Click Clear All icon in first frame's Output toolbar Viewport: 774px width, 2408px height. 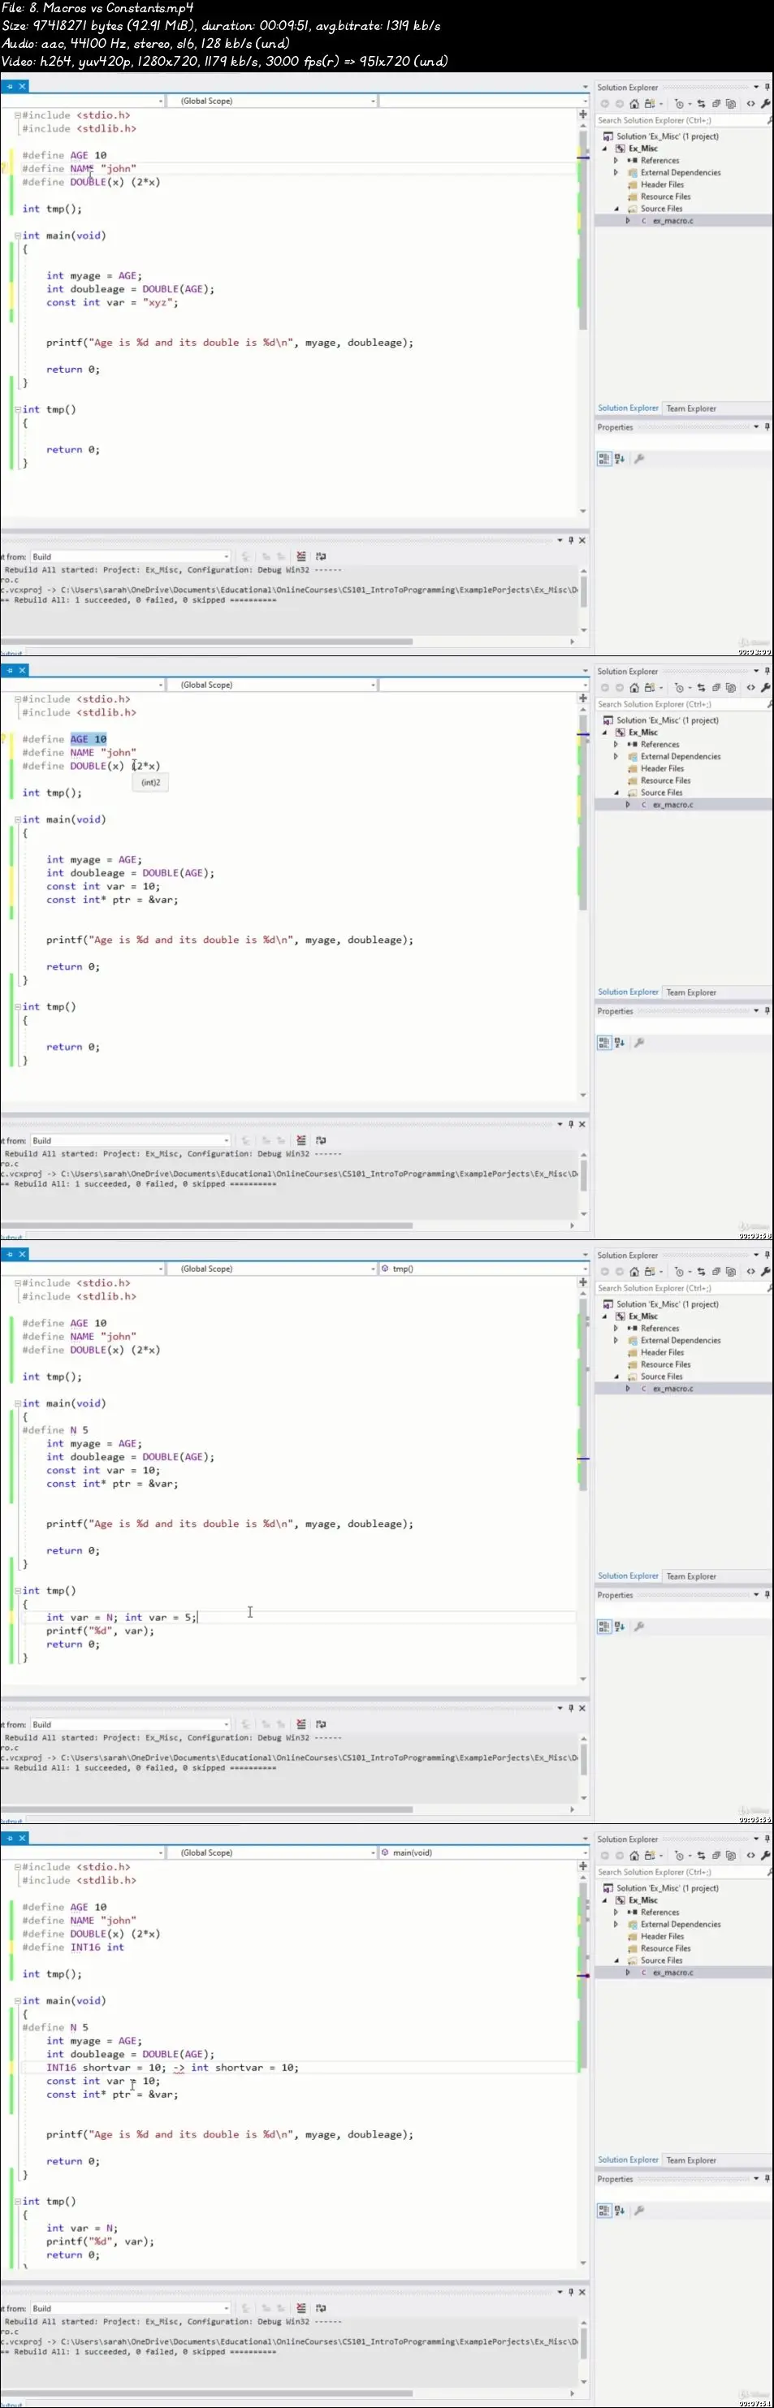[x=301, y=556]
